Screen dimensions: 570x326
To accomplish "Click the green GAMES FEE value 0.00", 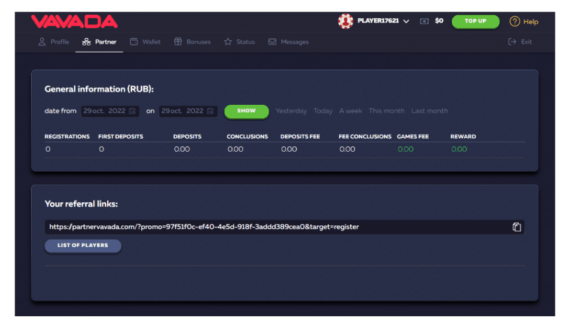I will click(x=406, y=149).
